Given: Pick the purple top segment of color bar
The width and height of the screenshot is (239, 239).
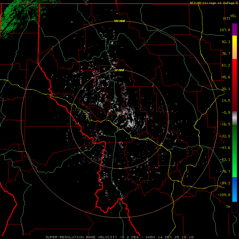Looking at the screenshot, I should click(x=234, y=29).
